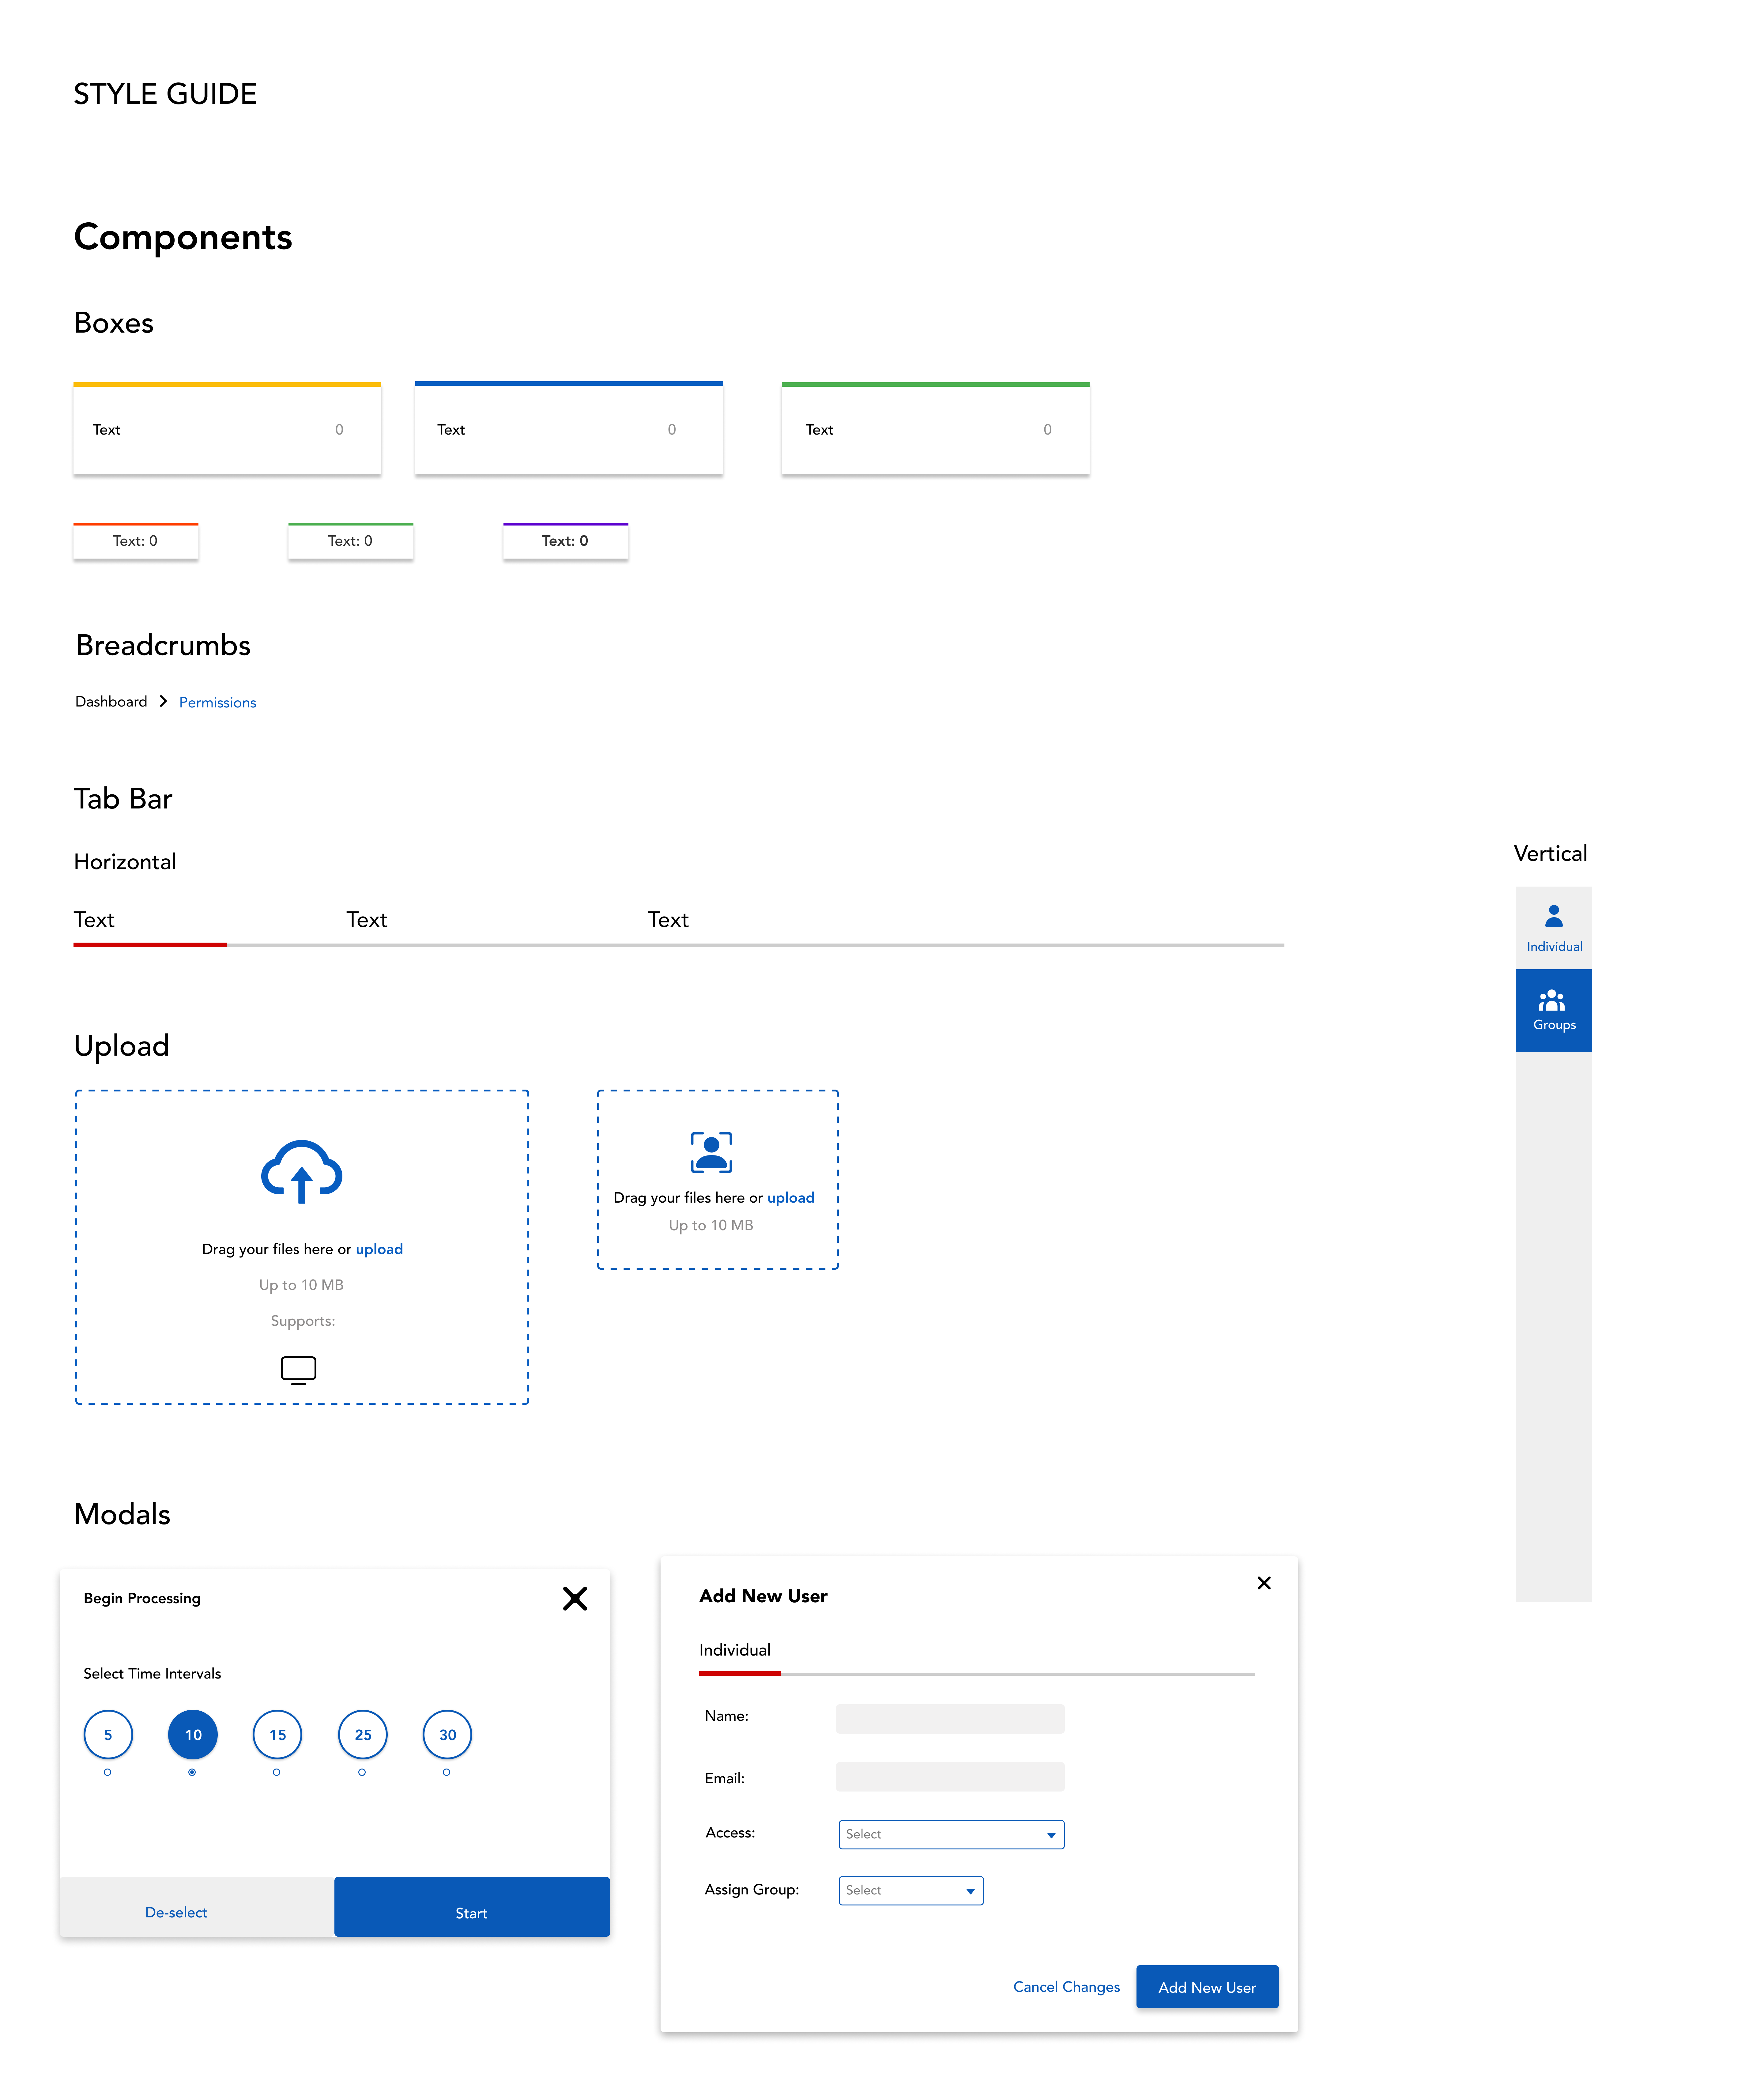Choose the 5 time interval circle
The image size is (1764, 2080).
click(x=108, y=1735)
